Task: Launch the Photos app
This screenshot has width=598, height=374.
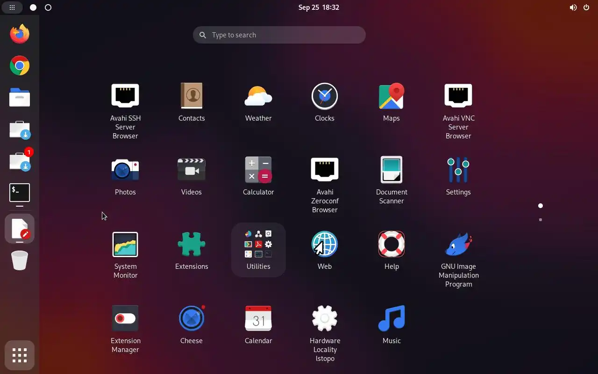Action: point(125,176)
